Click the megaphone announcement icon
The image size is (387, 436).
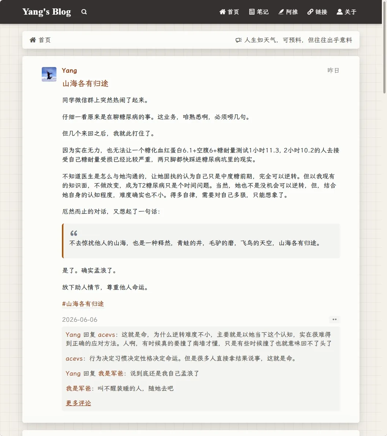click(x=239, y=40)
